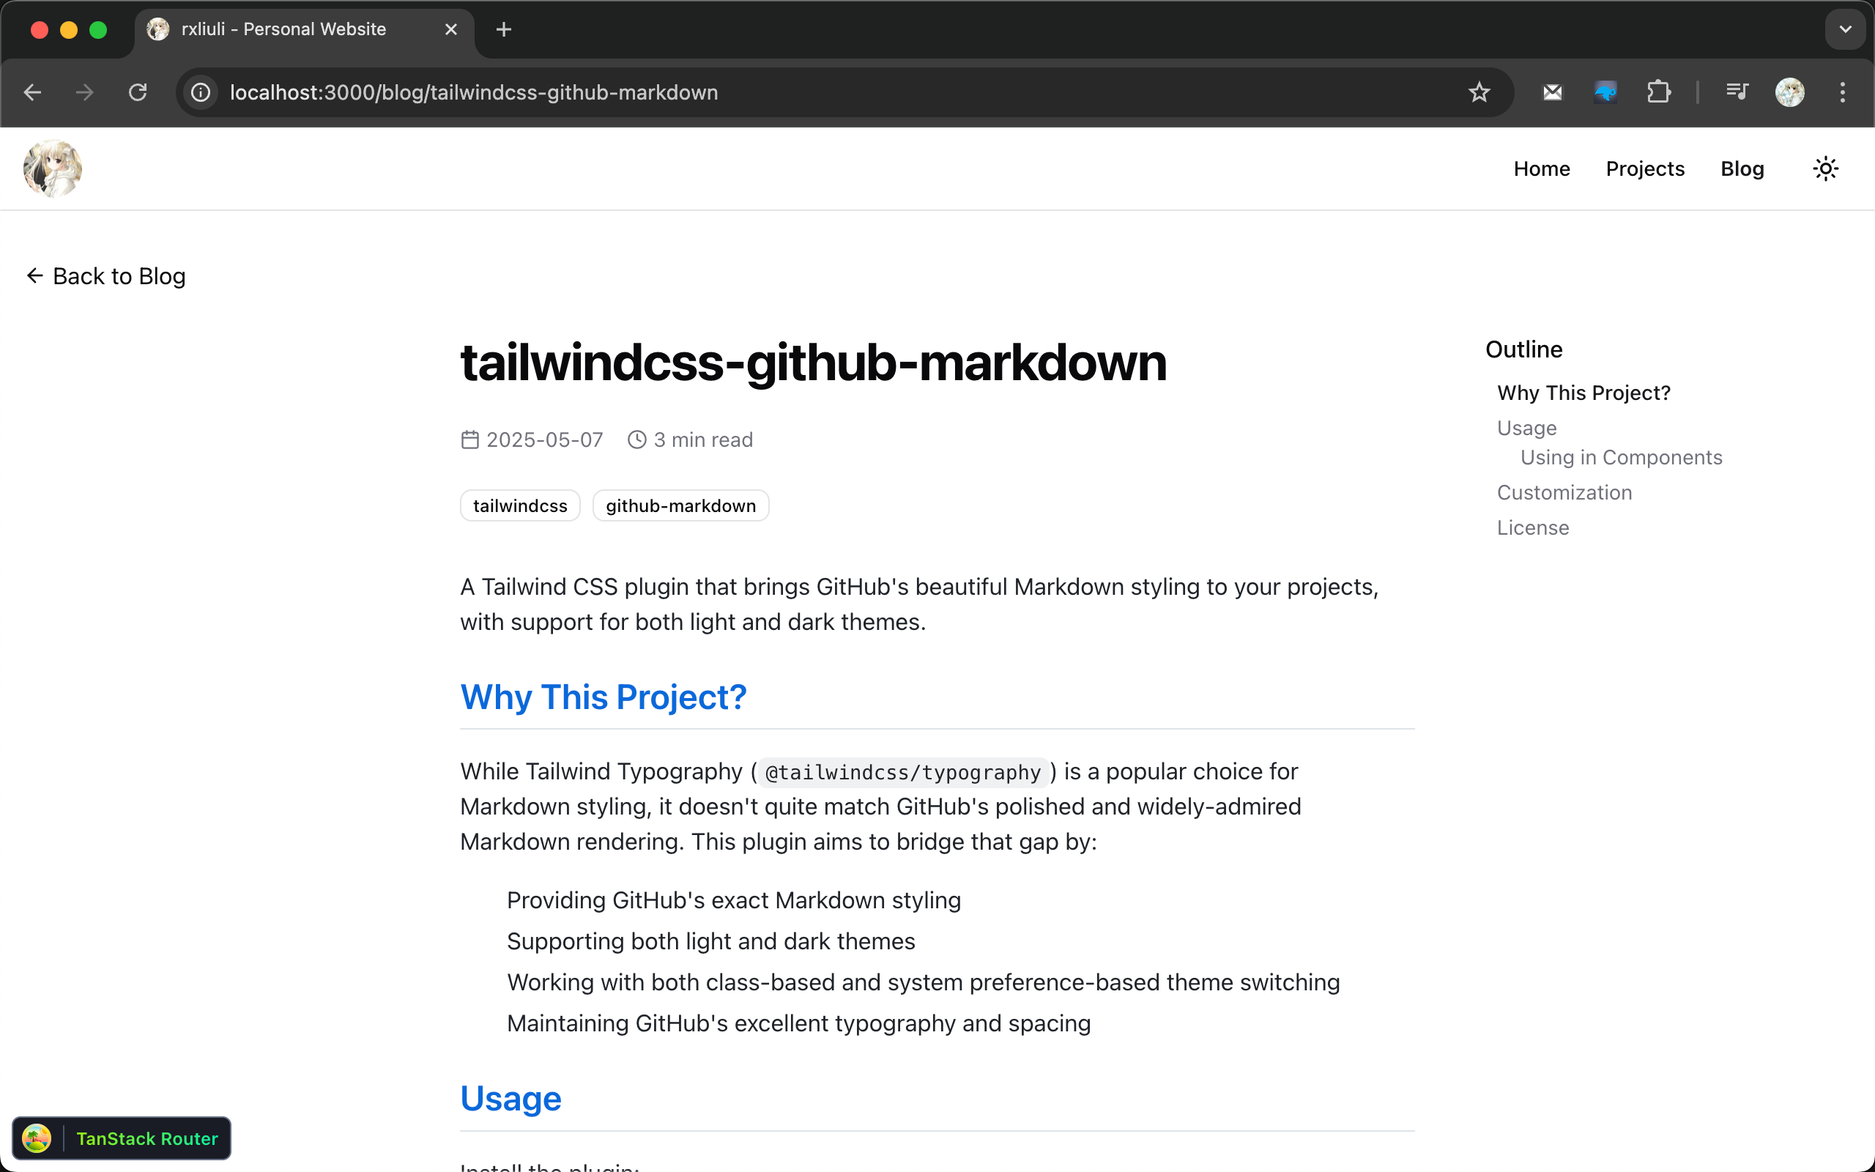Open the browser extensions puzzle icon
1875x1172 pixels.
click(1657, 92)
